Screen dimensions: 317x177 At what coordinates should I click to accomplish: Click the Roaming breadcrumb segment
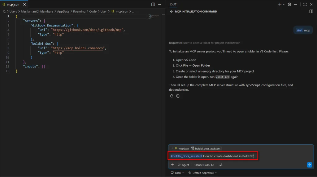(x=79, y=11)
